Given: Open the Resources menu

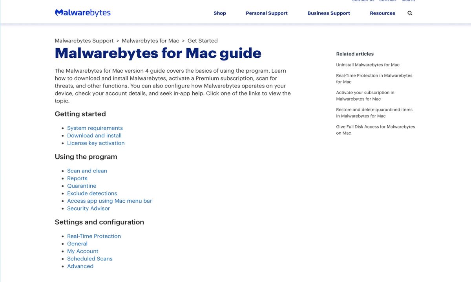Looking at the screenshot, I should tap(382, 13).
